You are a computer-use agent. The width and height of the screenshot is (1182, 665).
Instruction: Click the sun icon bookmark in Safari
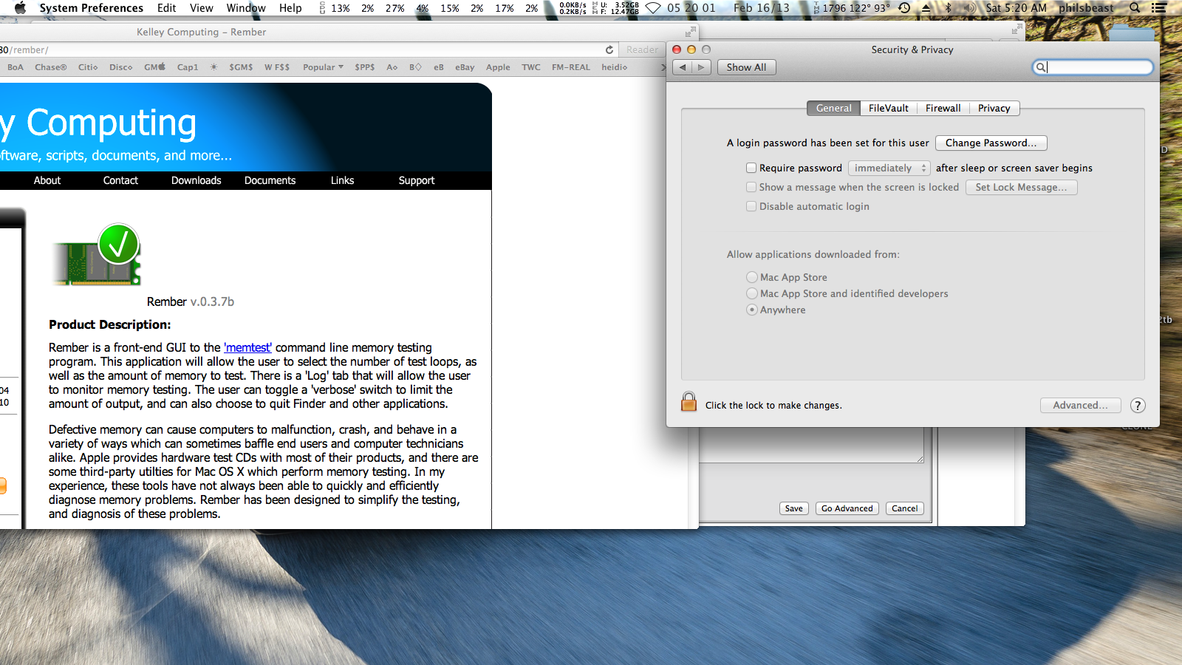pyautogui.click(x=213, y=67)
